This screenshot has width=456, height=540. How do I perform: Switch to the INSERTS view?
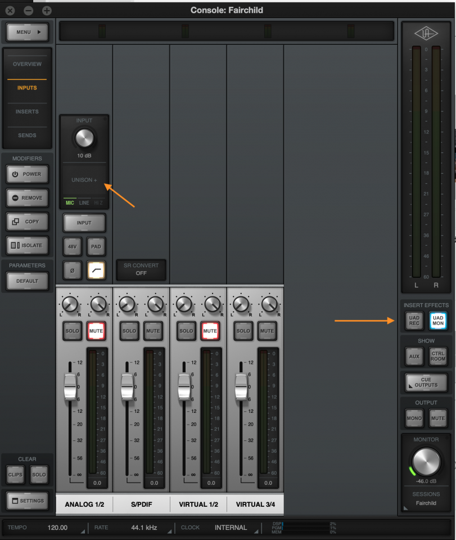pos(27,111)
